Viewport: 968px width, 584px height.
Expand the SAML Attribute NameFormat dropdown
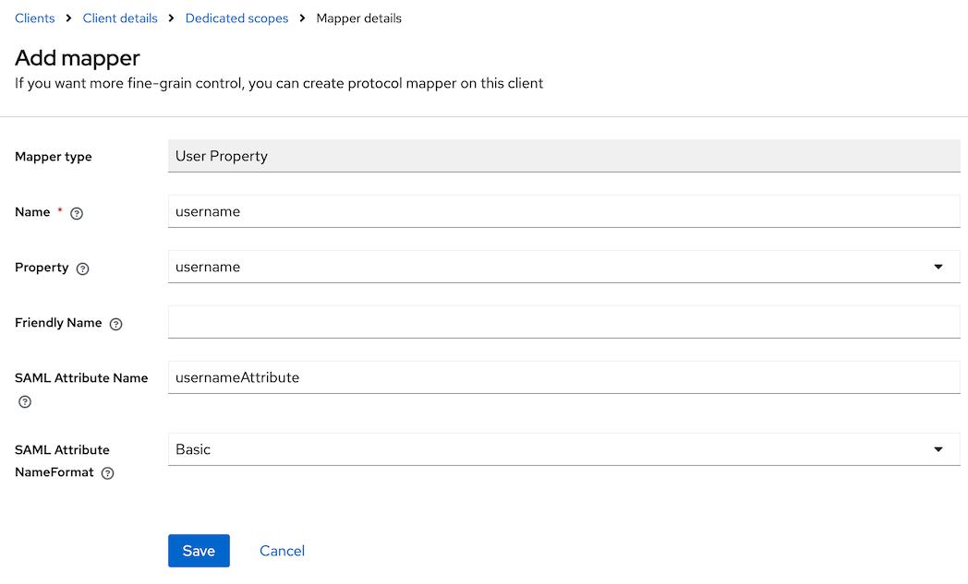coord(563,449)
